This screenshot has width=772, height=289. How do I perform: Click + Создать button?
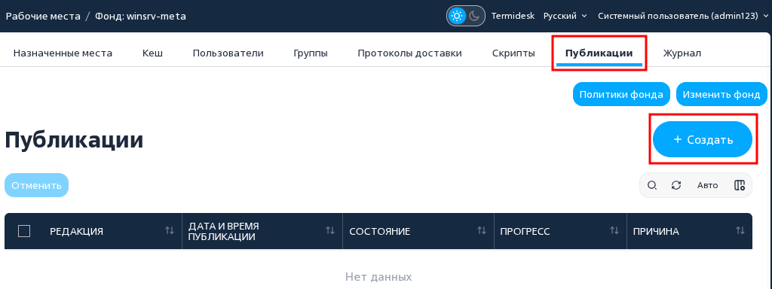pyautogui.click(x=703, y=139)
